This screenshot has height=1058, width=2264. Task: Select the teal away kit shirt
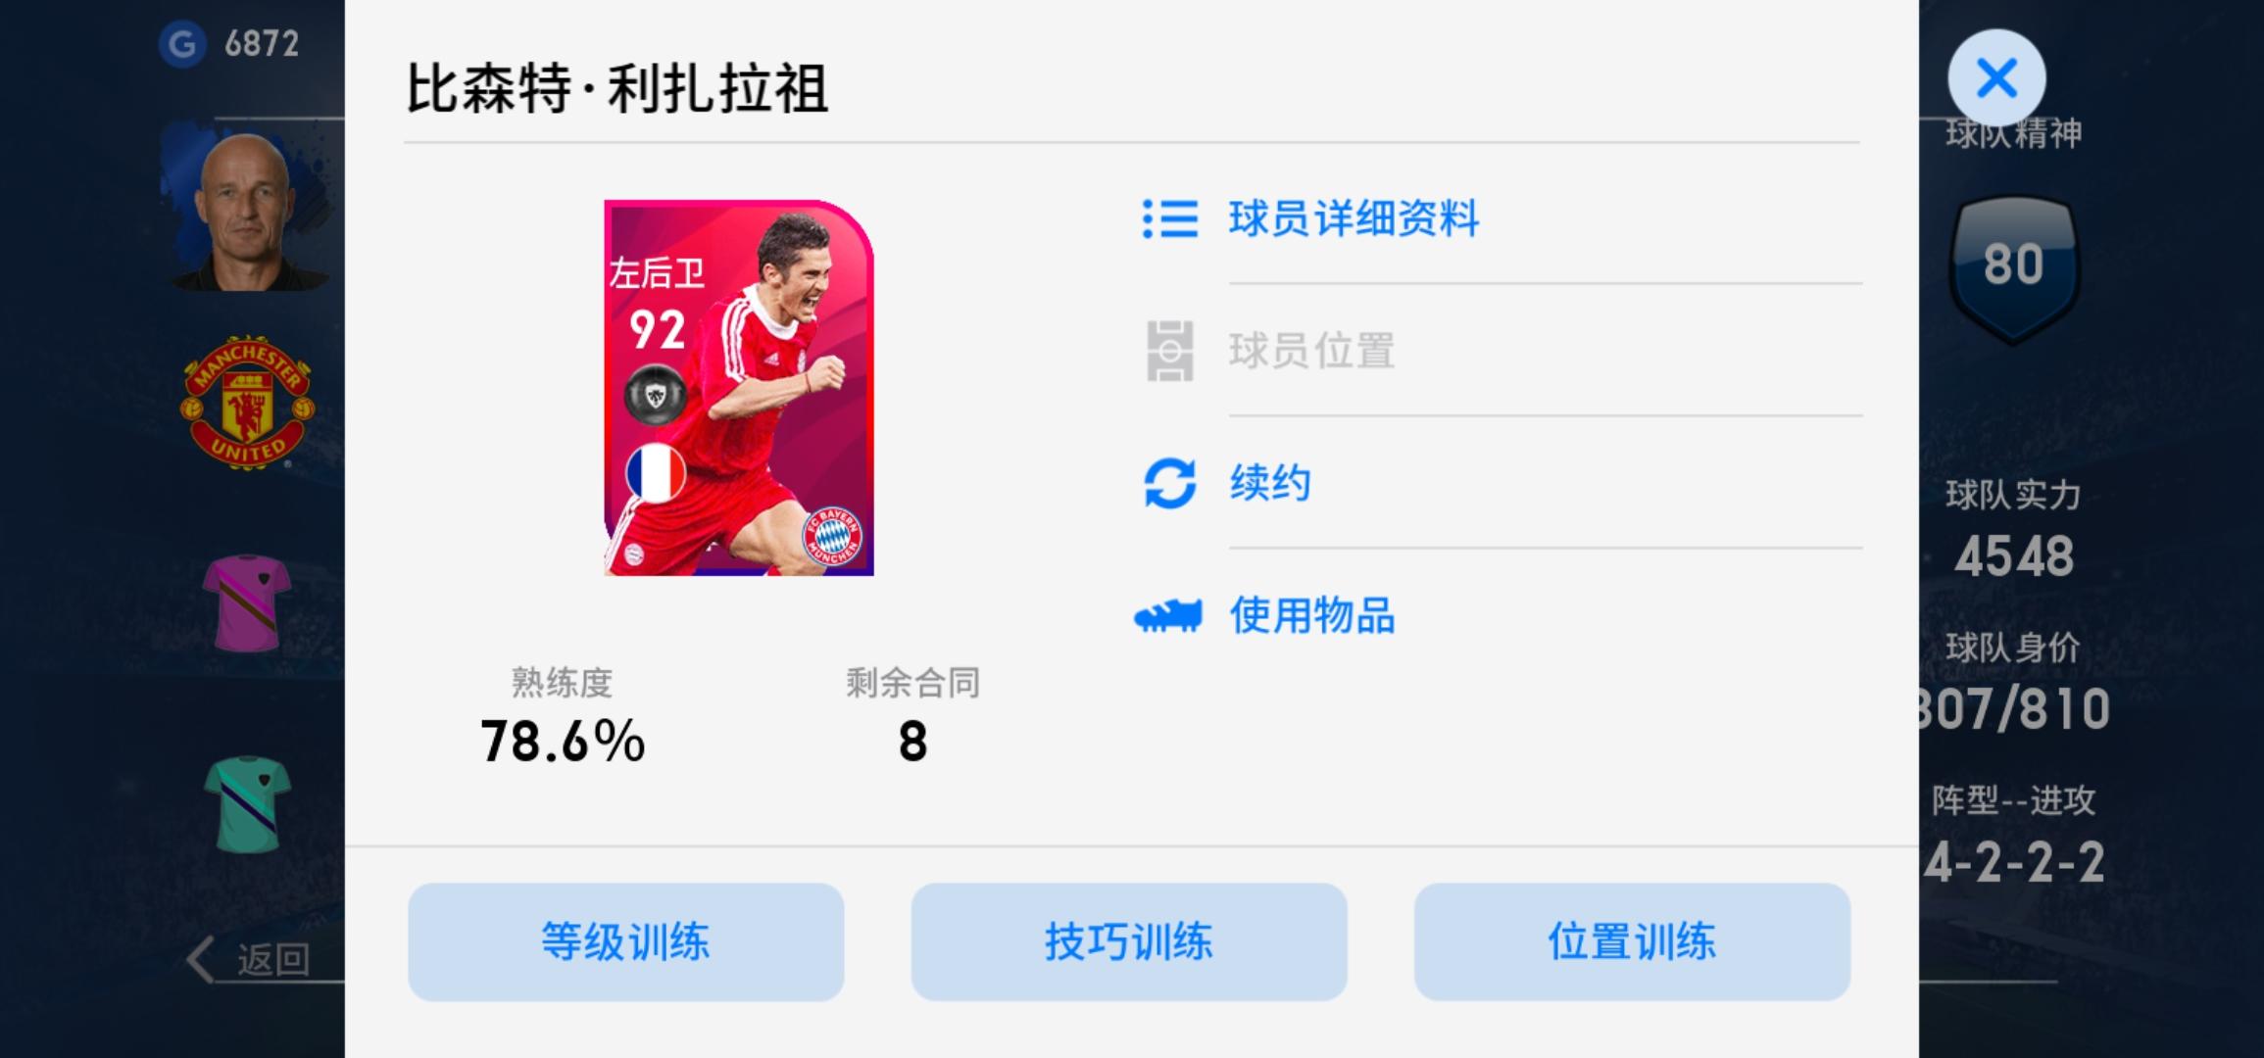[x=248, y=803]
